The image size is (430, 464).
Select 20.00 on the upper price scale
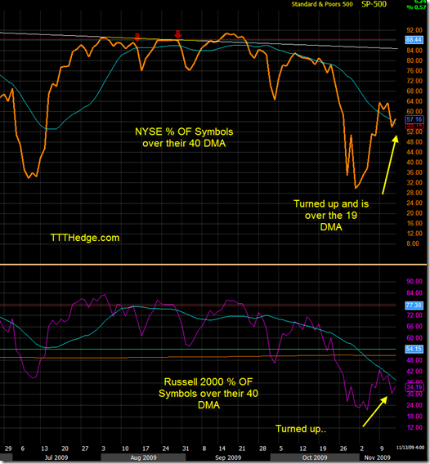click(414, 213)
